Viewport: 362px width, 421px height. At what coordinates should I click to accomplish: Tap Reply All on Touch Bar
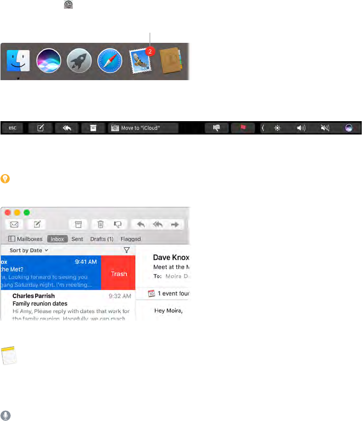(x=67, y=128)
